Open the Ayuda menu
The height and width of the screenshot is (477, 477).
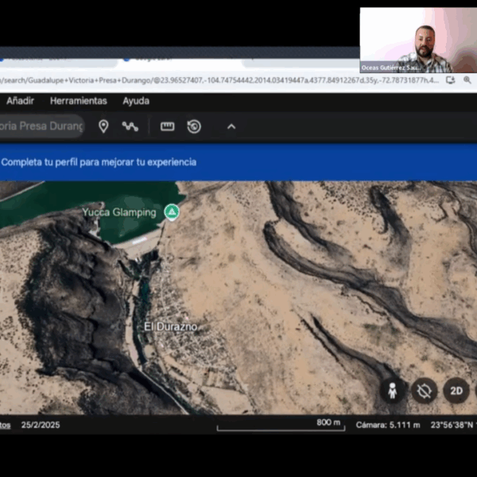(x=136, y=101)
